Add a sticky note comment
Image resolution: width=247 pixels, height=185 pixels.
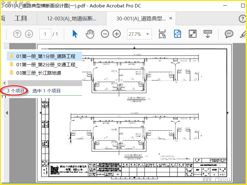point(229,34)
